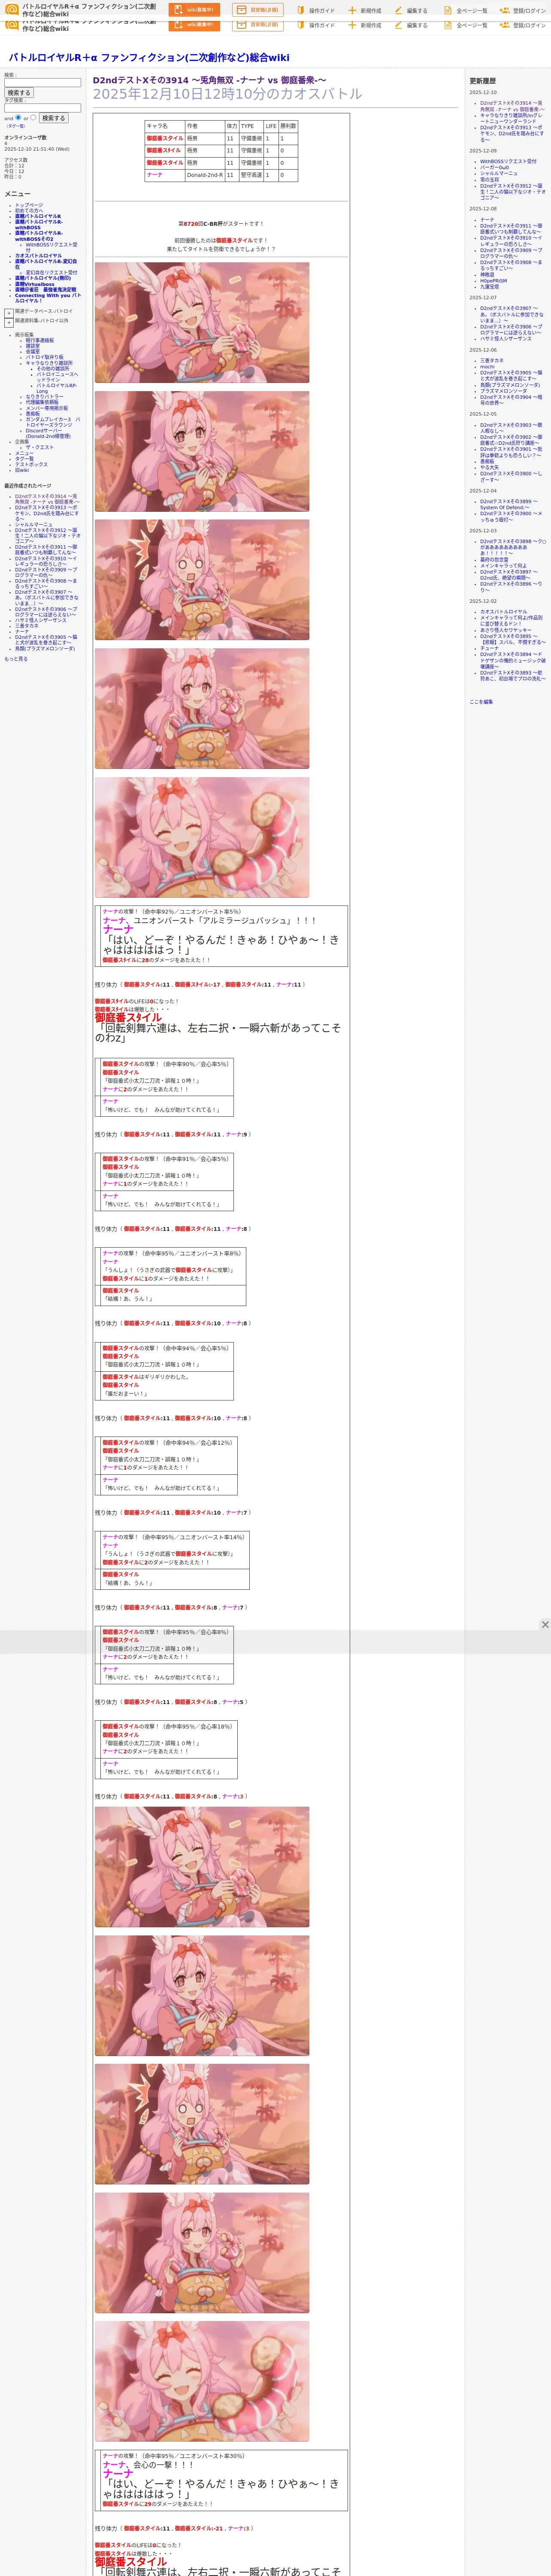The width and height of the screenshot is (551, 2576).
Task: Open ハサミ怪人シザーザンス in recently created list
Action: click(41, 620)
